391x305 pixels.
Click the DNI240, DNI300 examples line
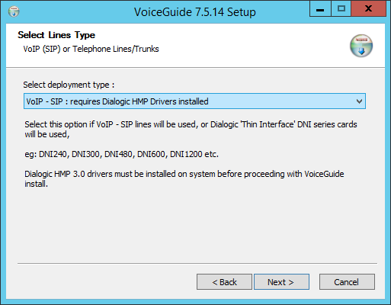coord(121,154)
